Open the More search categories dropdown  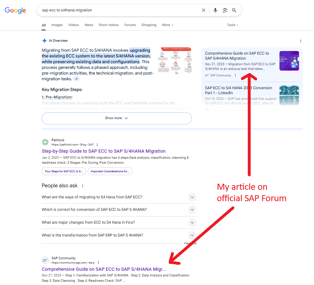click(x=168, y=25)
